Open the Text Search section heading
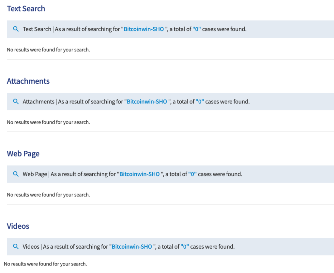The image size is (334, 273). [26, 9]
